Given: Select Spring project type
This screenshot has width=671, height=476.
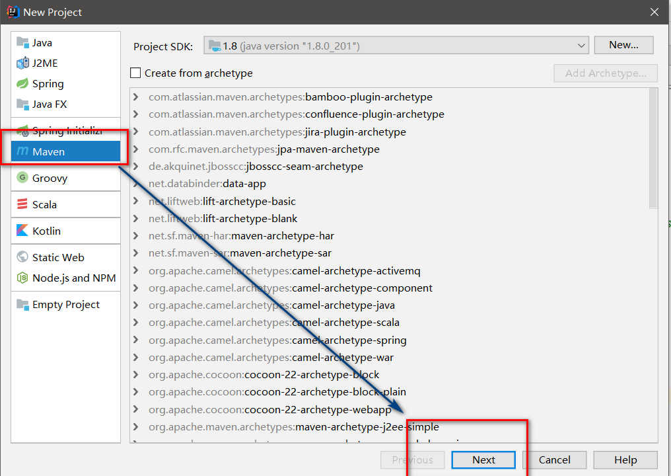Looking at the screenshot, I should (x=65, y=83).
